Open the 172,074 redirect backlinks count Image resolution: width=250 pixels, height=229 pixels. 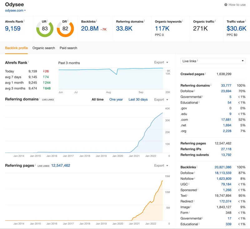[225, 201]
